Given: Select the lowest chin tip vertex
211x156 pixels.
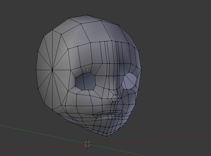Looking at the screenshot, I should pyautogui.click(x=107, y=136).
